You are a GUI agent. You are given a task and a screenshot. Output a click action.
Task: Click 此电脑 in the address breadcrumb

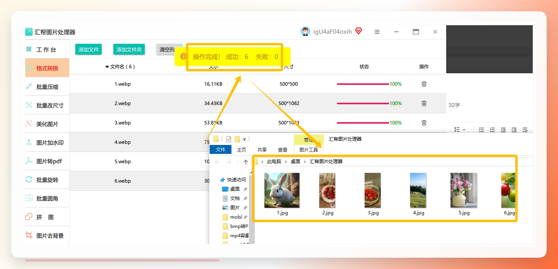point(274,162)
